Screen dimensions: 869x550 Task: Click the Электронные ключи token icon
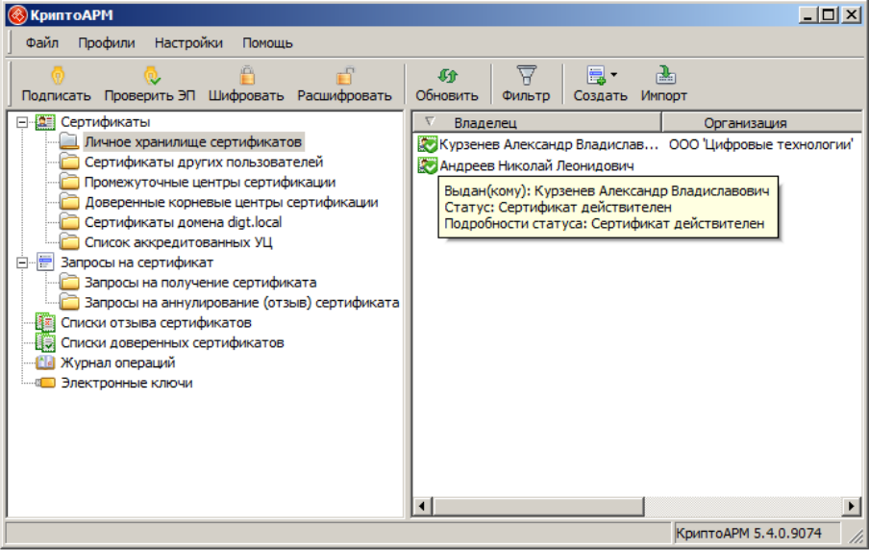pyautogui.click(x=45, y=383)
